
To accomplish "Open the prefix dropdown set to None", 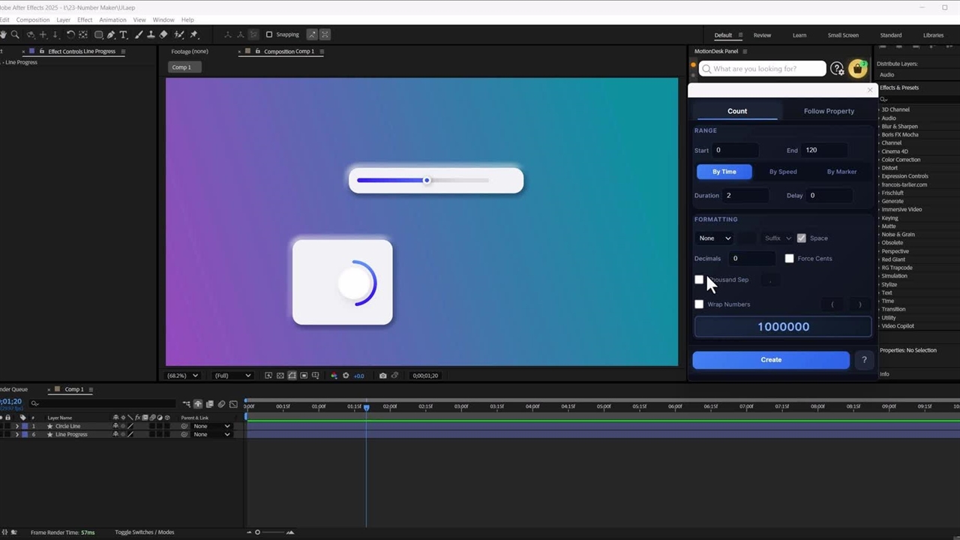I will [x=714, y=238].
